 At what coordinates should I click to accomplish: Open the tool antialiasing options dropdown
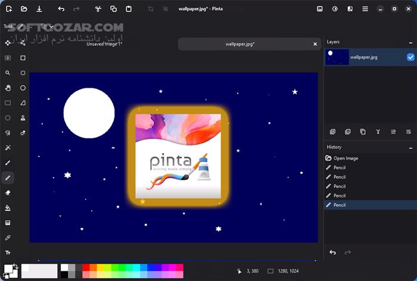47,26
